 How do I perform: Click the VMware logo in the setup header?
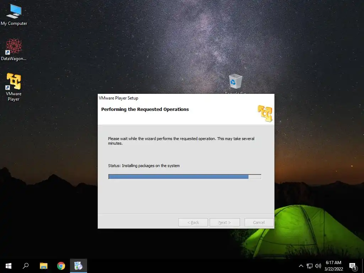click(265, 113)
